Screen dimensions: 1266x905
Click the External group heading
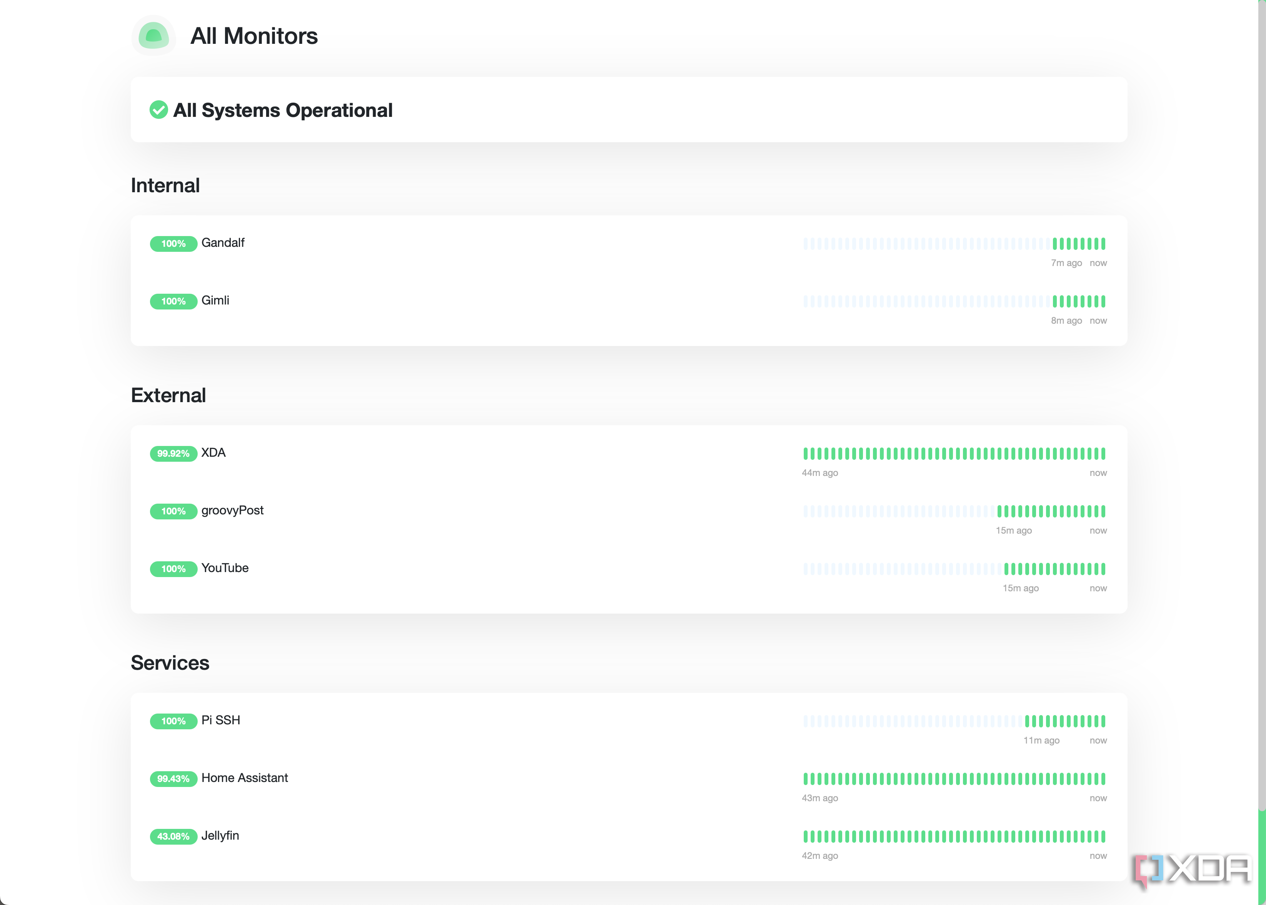tap(168, 395)
